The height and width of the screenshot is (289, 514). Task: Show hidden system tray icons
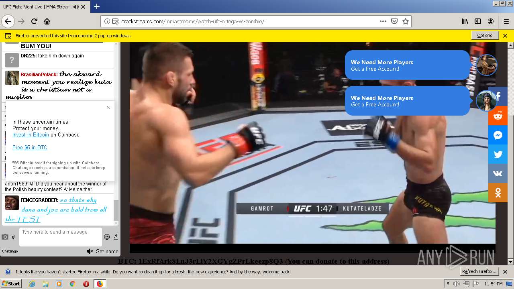[x=448, y=284]
